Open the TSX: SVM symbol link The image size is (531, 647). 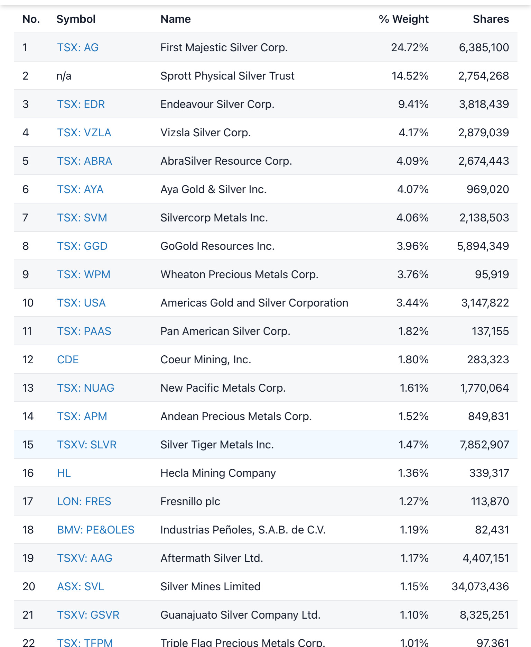[82, 218]
